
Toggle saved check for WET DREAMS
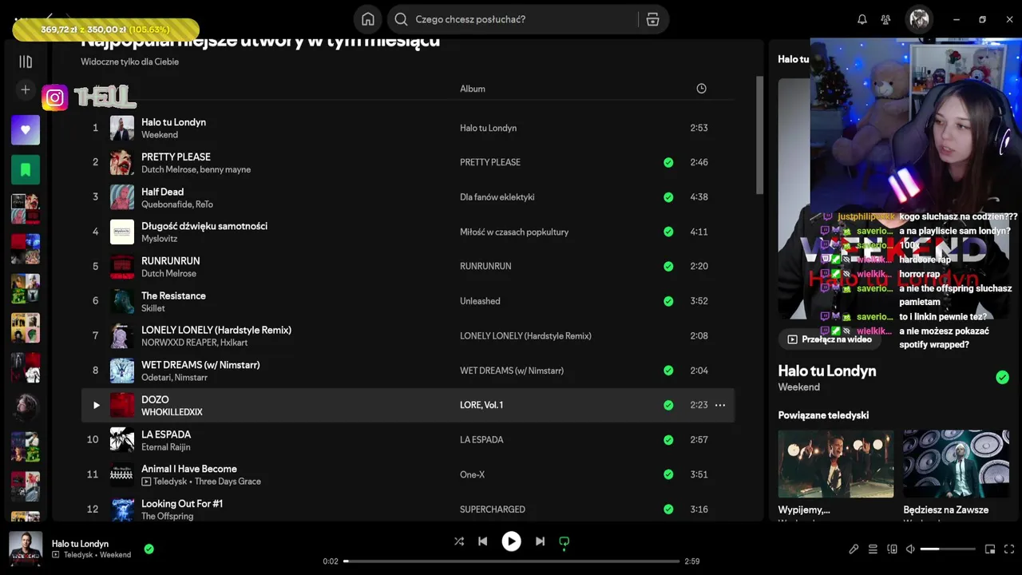[668, 371]
